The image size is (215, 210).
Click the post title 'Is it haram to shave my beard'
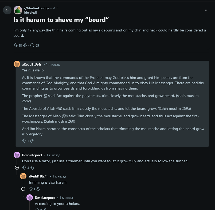61,20
